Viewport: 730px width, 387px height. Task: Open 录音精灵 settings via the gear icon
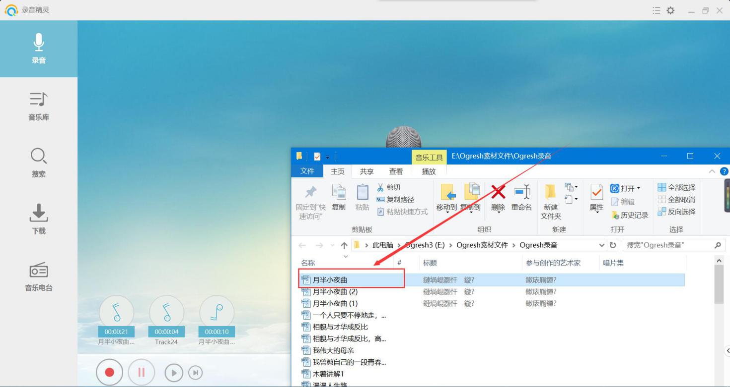tap(670, 10)
